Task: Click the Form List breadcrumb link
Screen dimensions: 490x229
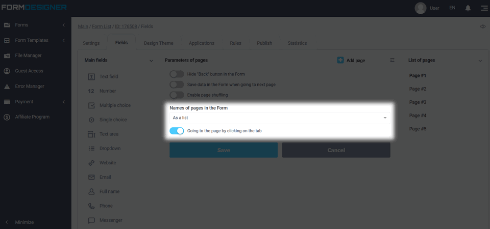Action: 102,26
